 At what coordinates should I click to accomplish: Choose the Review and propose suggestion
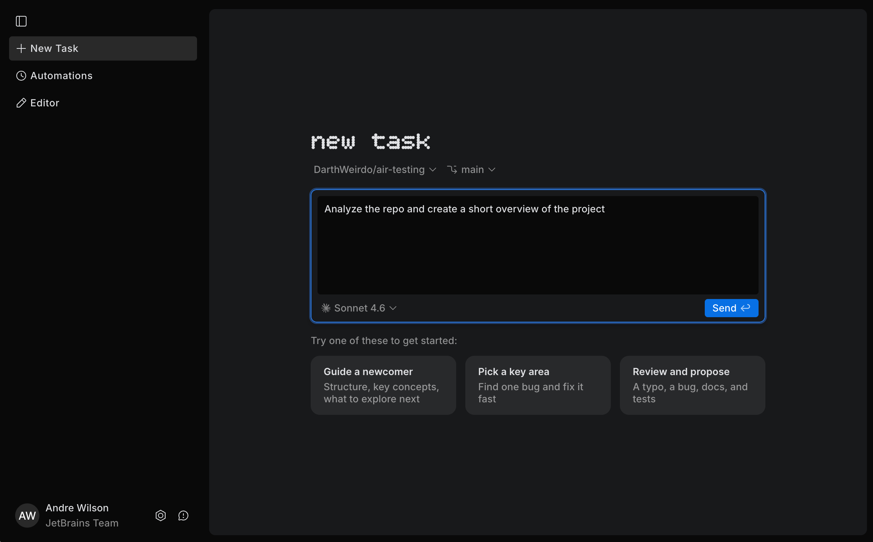693,385
